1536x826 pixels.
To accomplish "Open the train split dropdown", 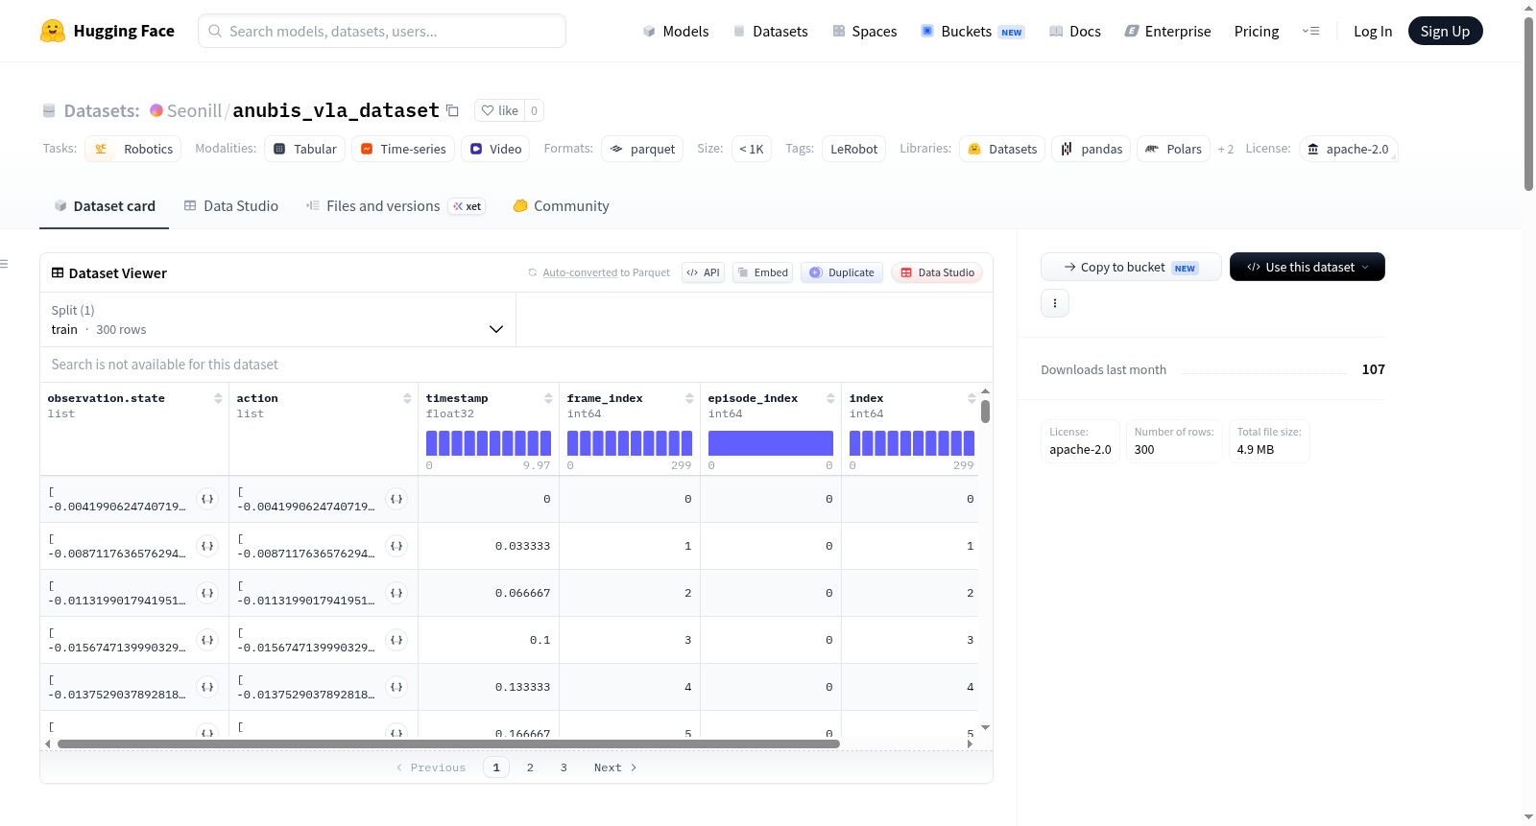I will click(x=277, y=319).
